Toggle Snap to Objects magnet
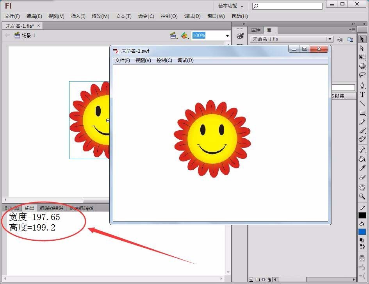Screen dimensions: 369x284 (362, 258)
